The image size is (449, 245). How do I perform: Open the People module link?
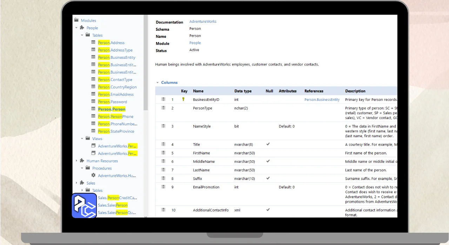195,43
